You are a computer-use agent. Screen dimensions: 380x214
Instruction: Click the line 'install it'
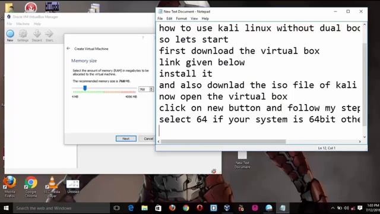(186, 74)
